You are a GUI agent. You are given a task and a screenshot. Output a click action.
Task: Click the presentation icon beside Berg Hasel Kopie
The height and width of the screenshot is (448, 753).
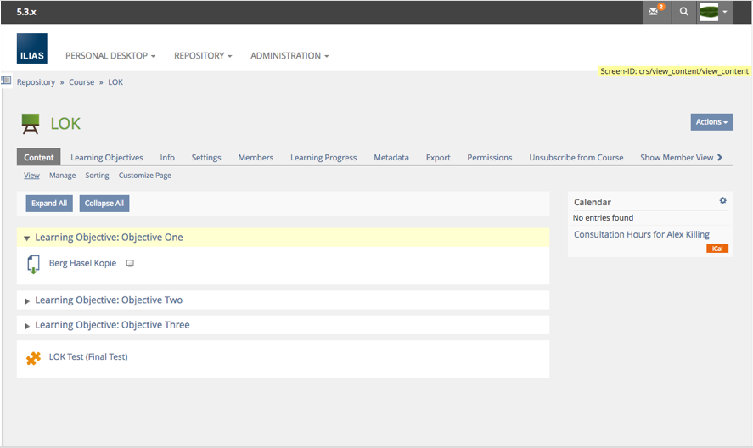[130, 264]
